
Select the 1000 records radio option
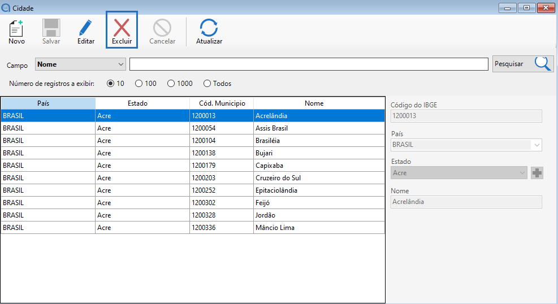click(x=171, y=84)
